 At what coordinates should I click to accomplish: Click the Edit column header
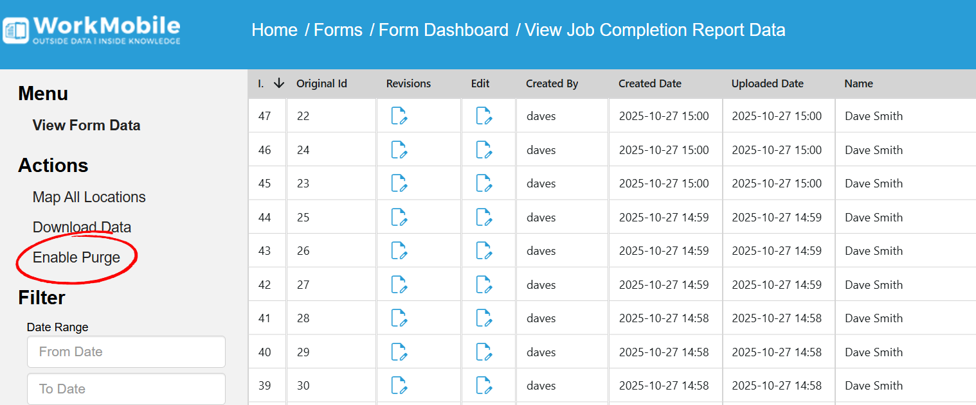point(480,83)
